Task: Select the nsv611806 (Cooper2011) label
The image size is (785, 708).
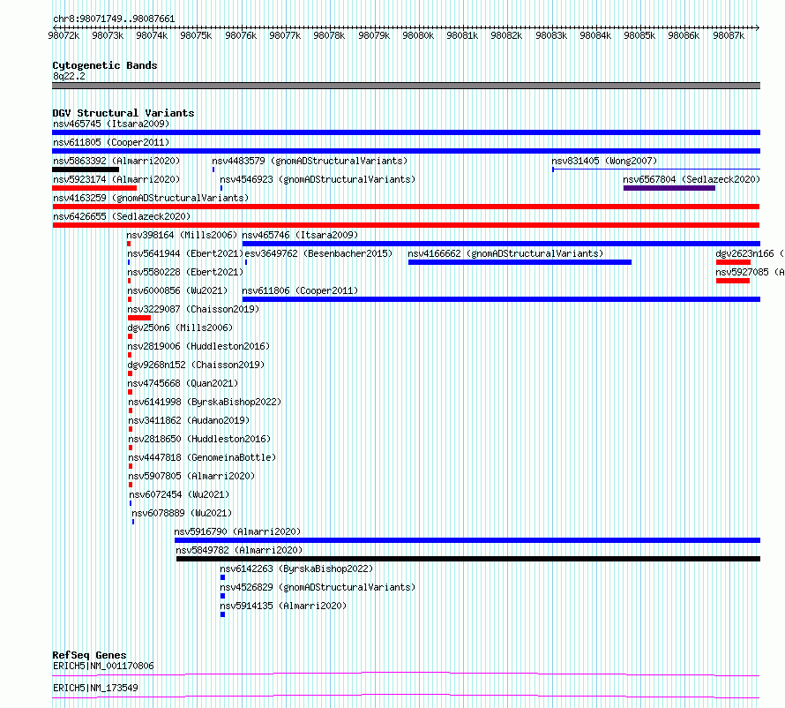Action: (x=300, y=290)
